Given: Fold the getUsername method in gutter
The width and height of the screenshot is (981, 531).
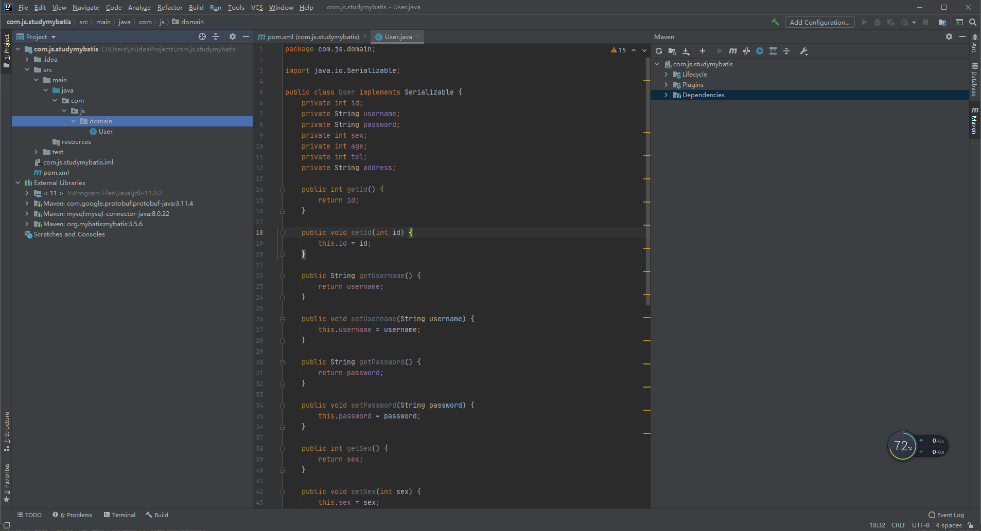Looking at the screenshot, I should coord(282,276).
